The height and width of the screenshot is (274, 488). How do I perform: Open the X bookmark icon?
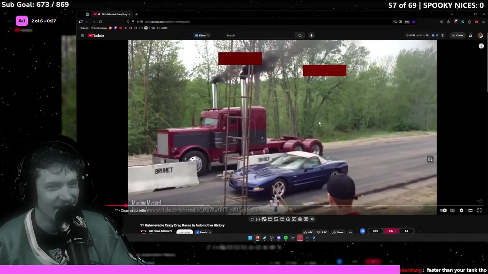point(125,28)
